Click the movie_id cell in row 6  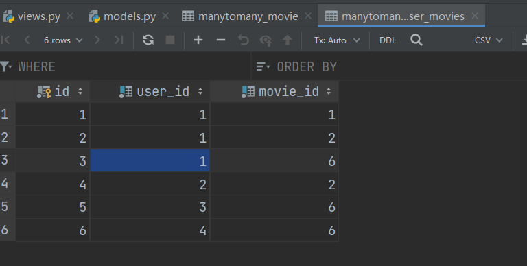[274, 230]
